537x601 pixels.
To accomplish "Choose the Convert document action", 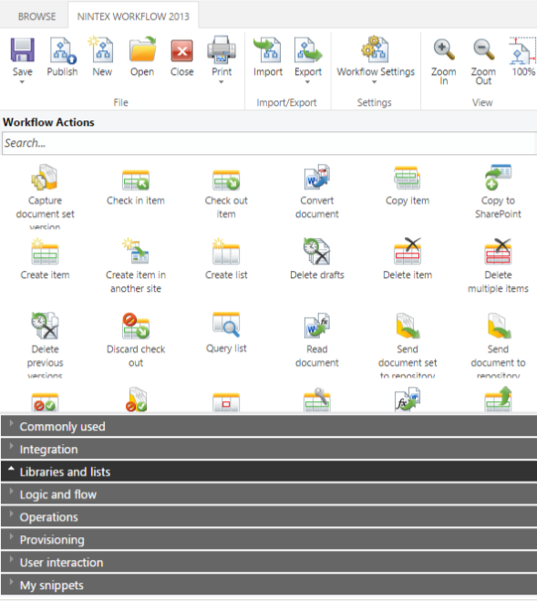I will pos(317,192).
